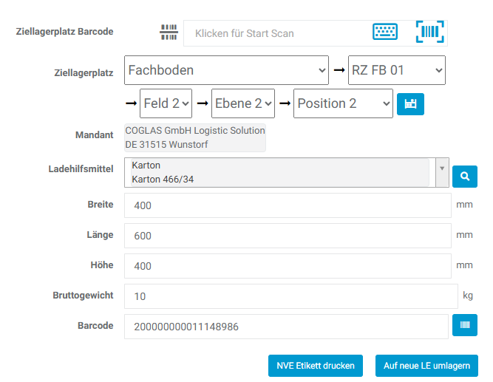
Task: Open the Position 2 dropdown
Action: tap(343, 103)
